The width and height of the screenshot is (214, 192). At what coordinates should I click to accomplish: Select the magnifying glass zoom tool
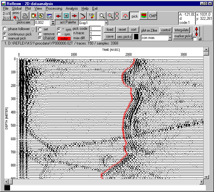click(102, 16)
